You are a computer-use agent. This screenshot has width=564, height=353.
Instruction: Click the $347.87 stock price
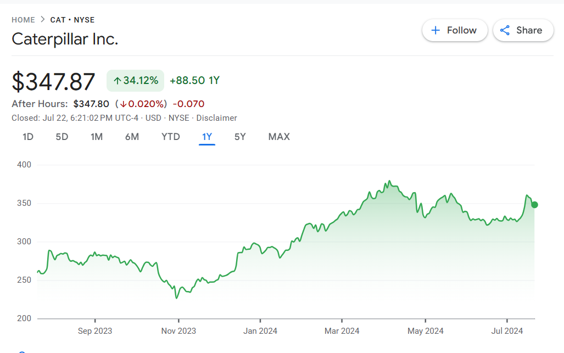[x=54, y=81]
